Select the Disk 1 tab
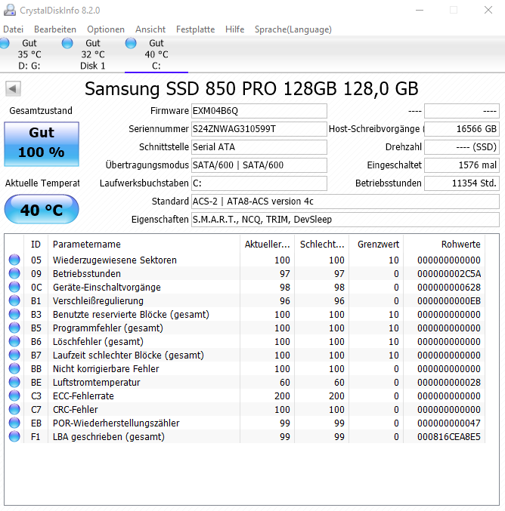Viewport: 505px width, 511px height. pyautogui.click(x=93, y=54)
